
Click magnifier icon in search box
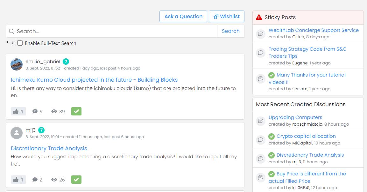[x=11, y=31]
